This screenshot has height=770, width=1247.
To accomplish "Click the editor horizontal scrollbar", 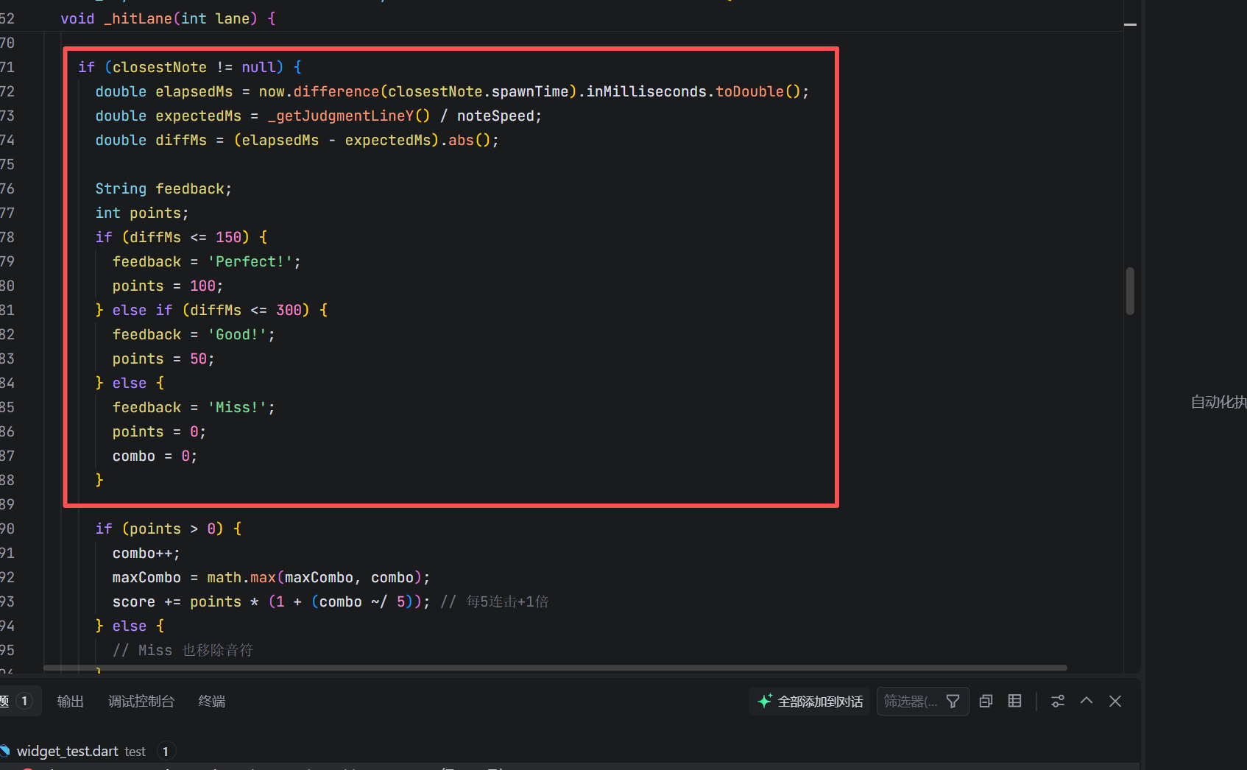I will [x=555, y=668].
